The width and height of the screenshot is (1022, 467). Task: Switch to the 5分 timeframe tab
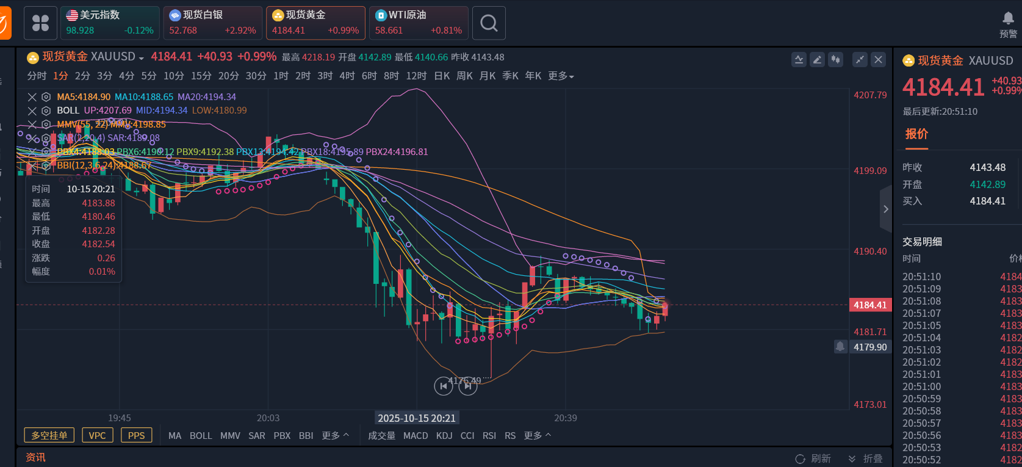[149, 76]
